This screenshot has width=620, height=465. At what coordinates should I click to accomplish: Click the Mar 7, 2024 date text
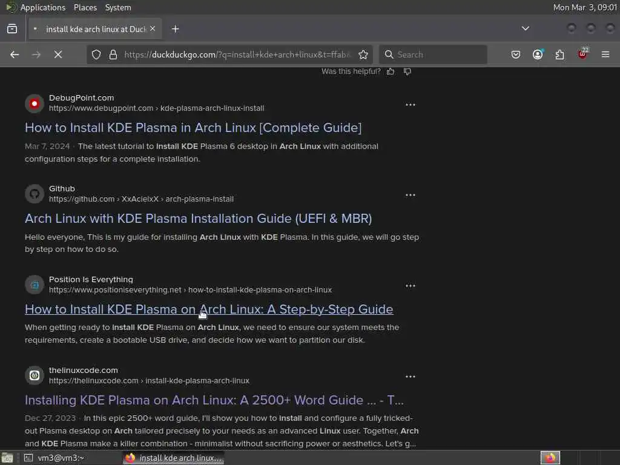(x=47, y=147)
